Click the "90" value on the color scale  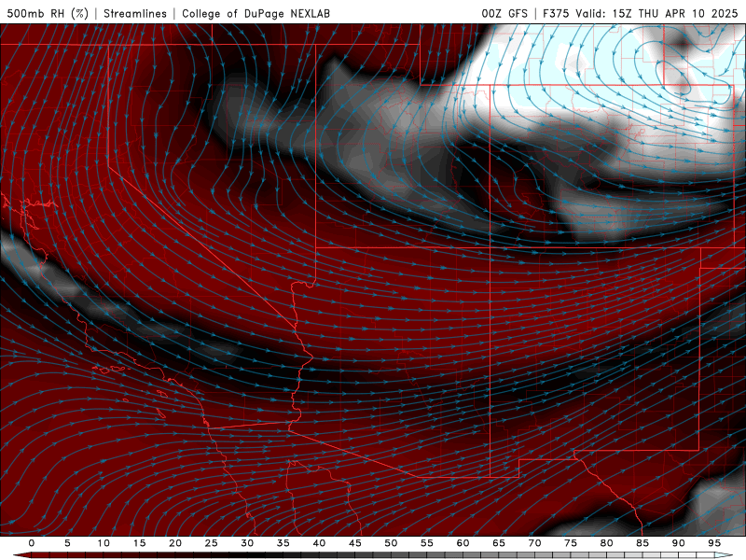point(678,543)
